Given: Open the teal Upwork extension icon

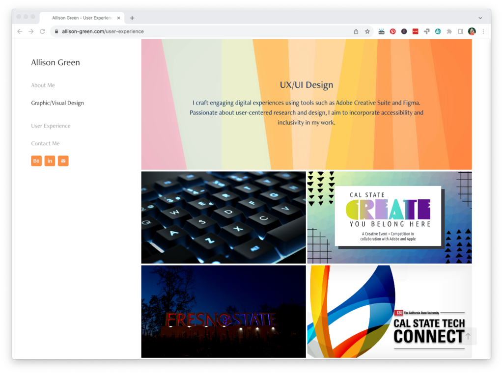Looking at the screenshot, I should pos(438,31).
